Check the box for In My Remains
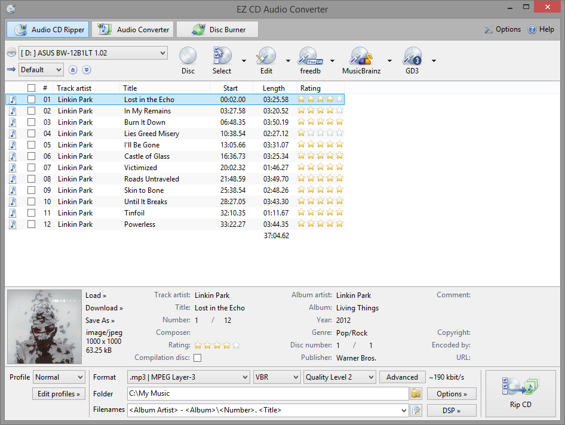 (x=31, y=111)
